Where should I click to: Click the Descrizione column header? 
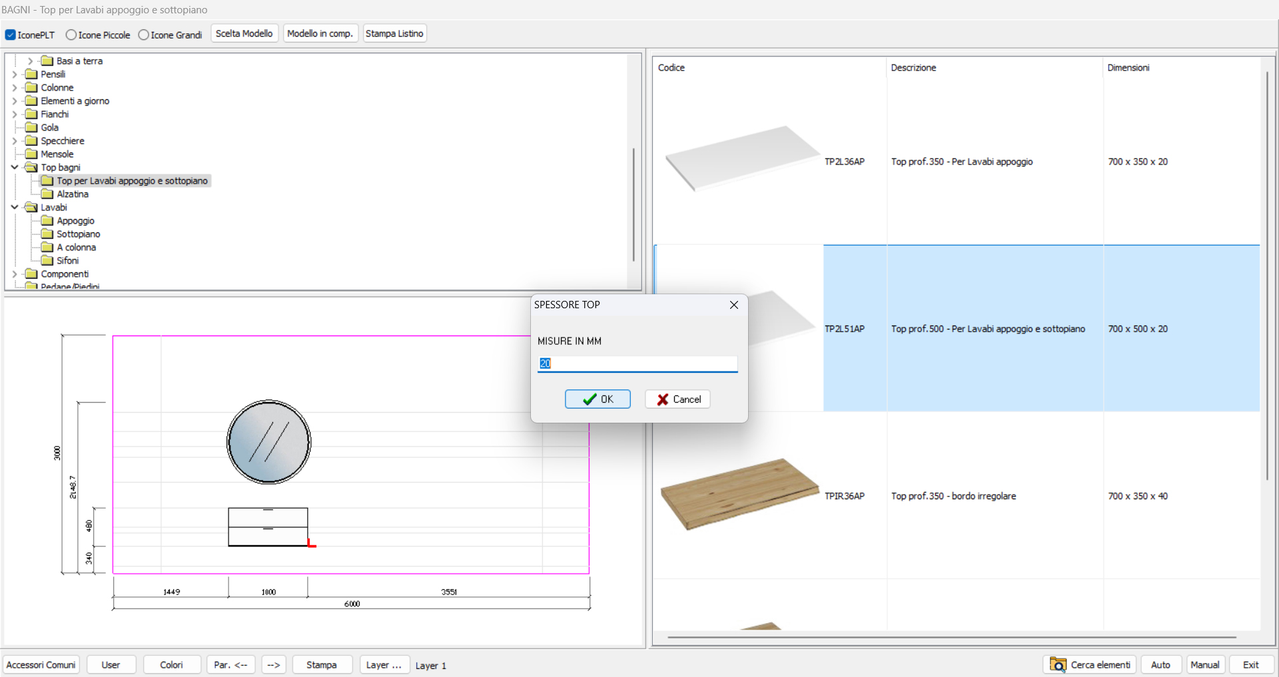pyautogui.click(x=913, y=68)
